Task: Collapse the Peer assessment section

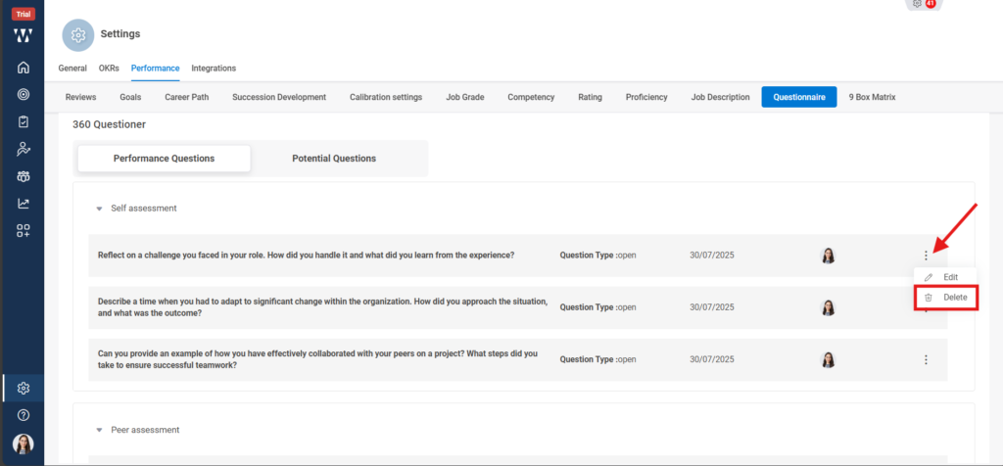Action: [99, 430]
